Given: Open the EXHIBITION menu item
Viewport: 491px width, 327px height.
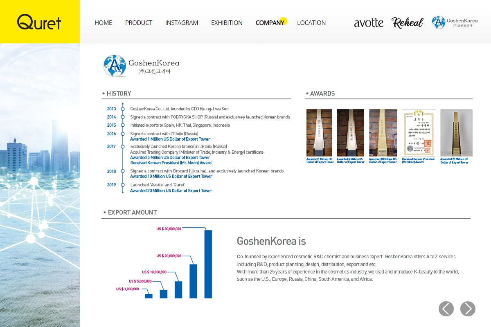Looking at the screenshot, I should tap(227, 23).
